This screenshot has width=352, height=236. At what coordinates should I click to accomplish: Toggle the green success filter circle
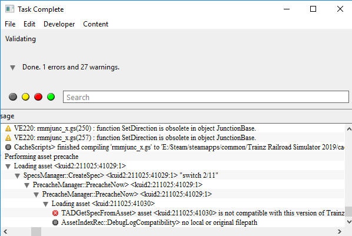coord(51,97)
